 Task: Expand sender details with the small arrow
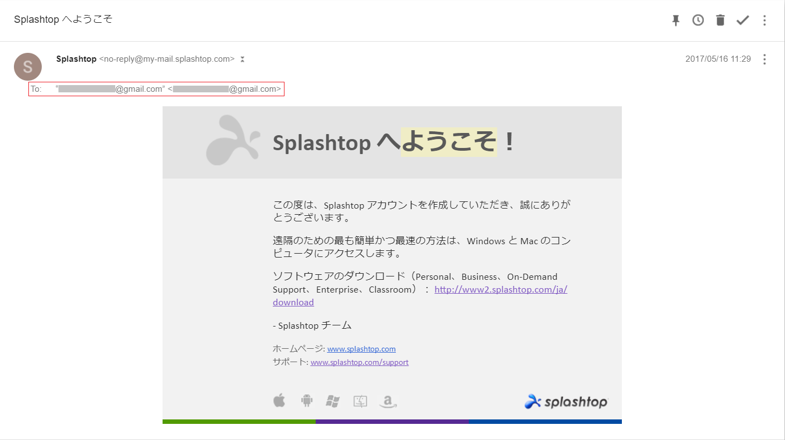pos(242,58)
